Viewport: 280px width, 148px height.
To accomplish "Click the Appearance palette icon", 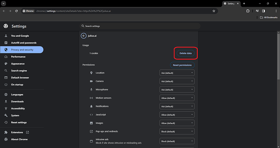I will point(6,63).
